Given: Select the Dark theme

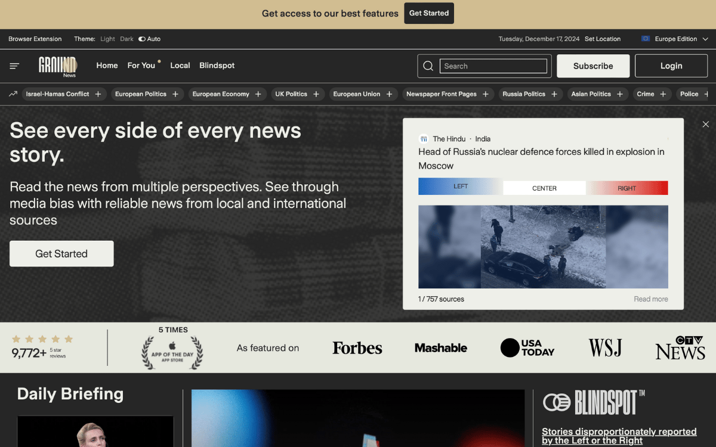Looking at the screenshot, I should click(x=126, y=39).
